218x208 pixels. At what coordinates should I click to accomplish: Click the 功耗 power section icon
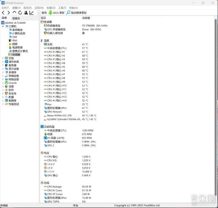point(42,182)
